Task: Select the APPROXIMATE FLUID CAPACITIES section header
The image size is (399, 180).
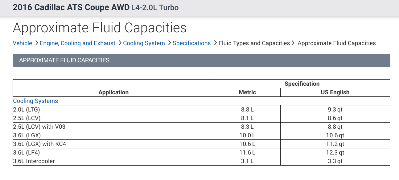Action: tap(64, 61)
